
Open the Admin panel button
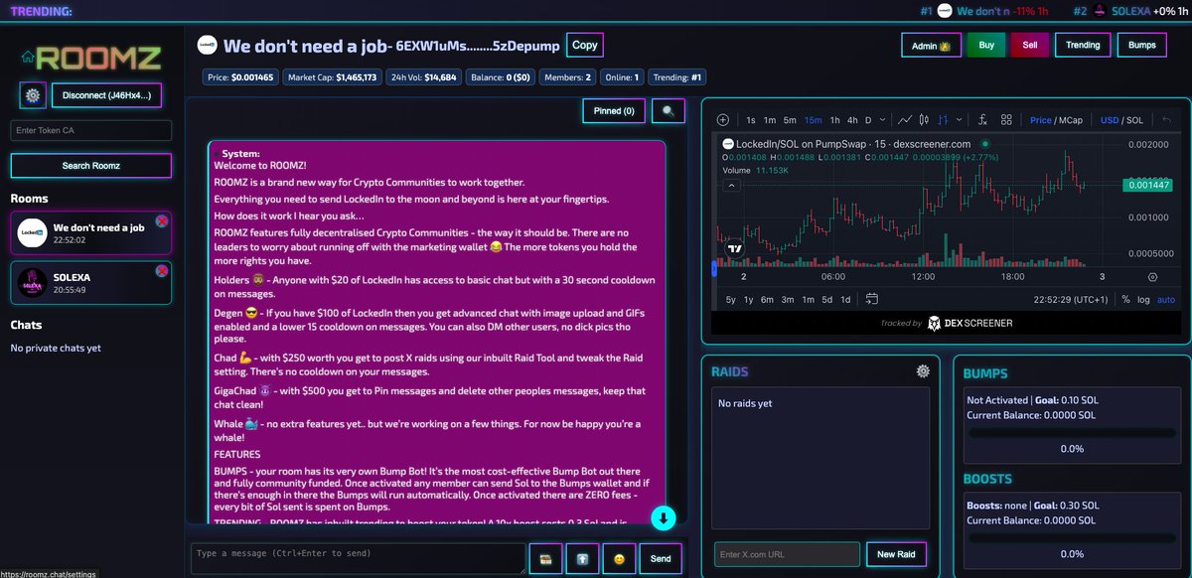pos(931,45)
